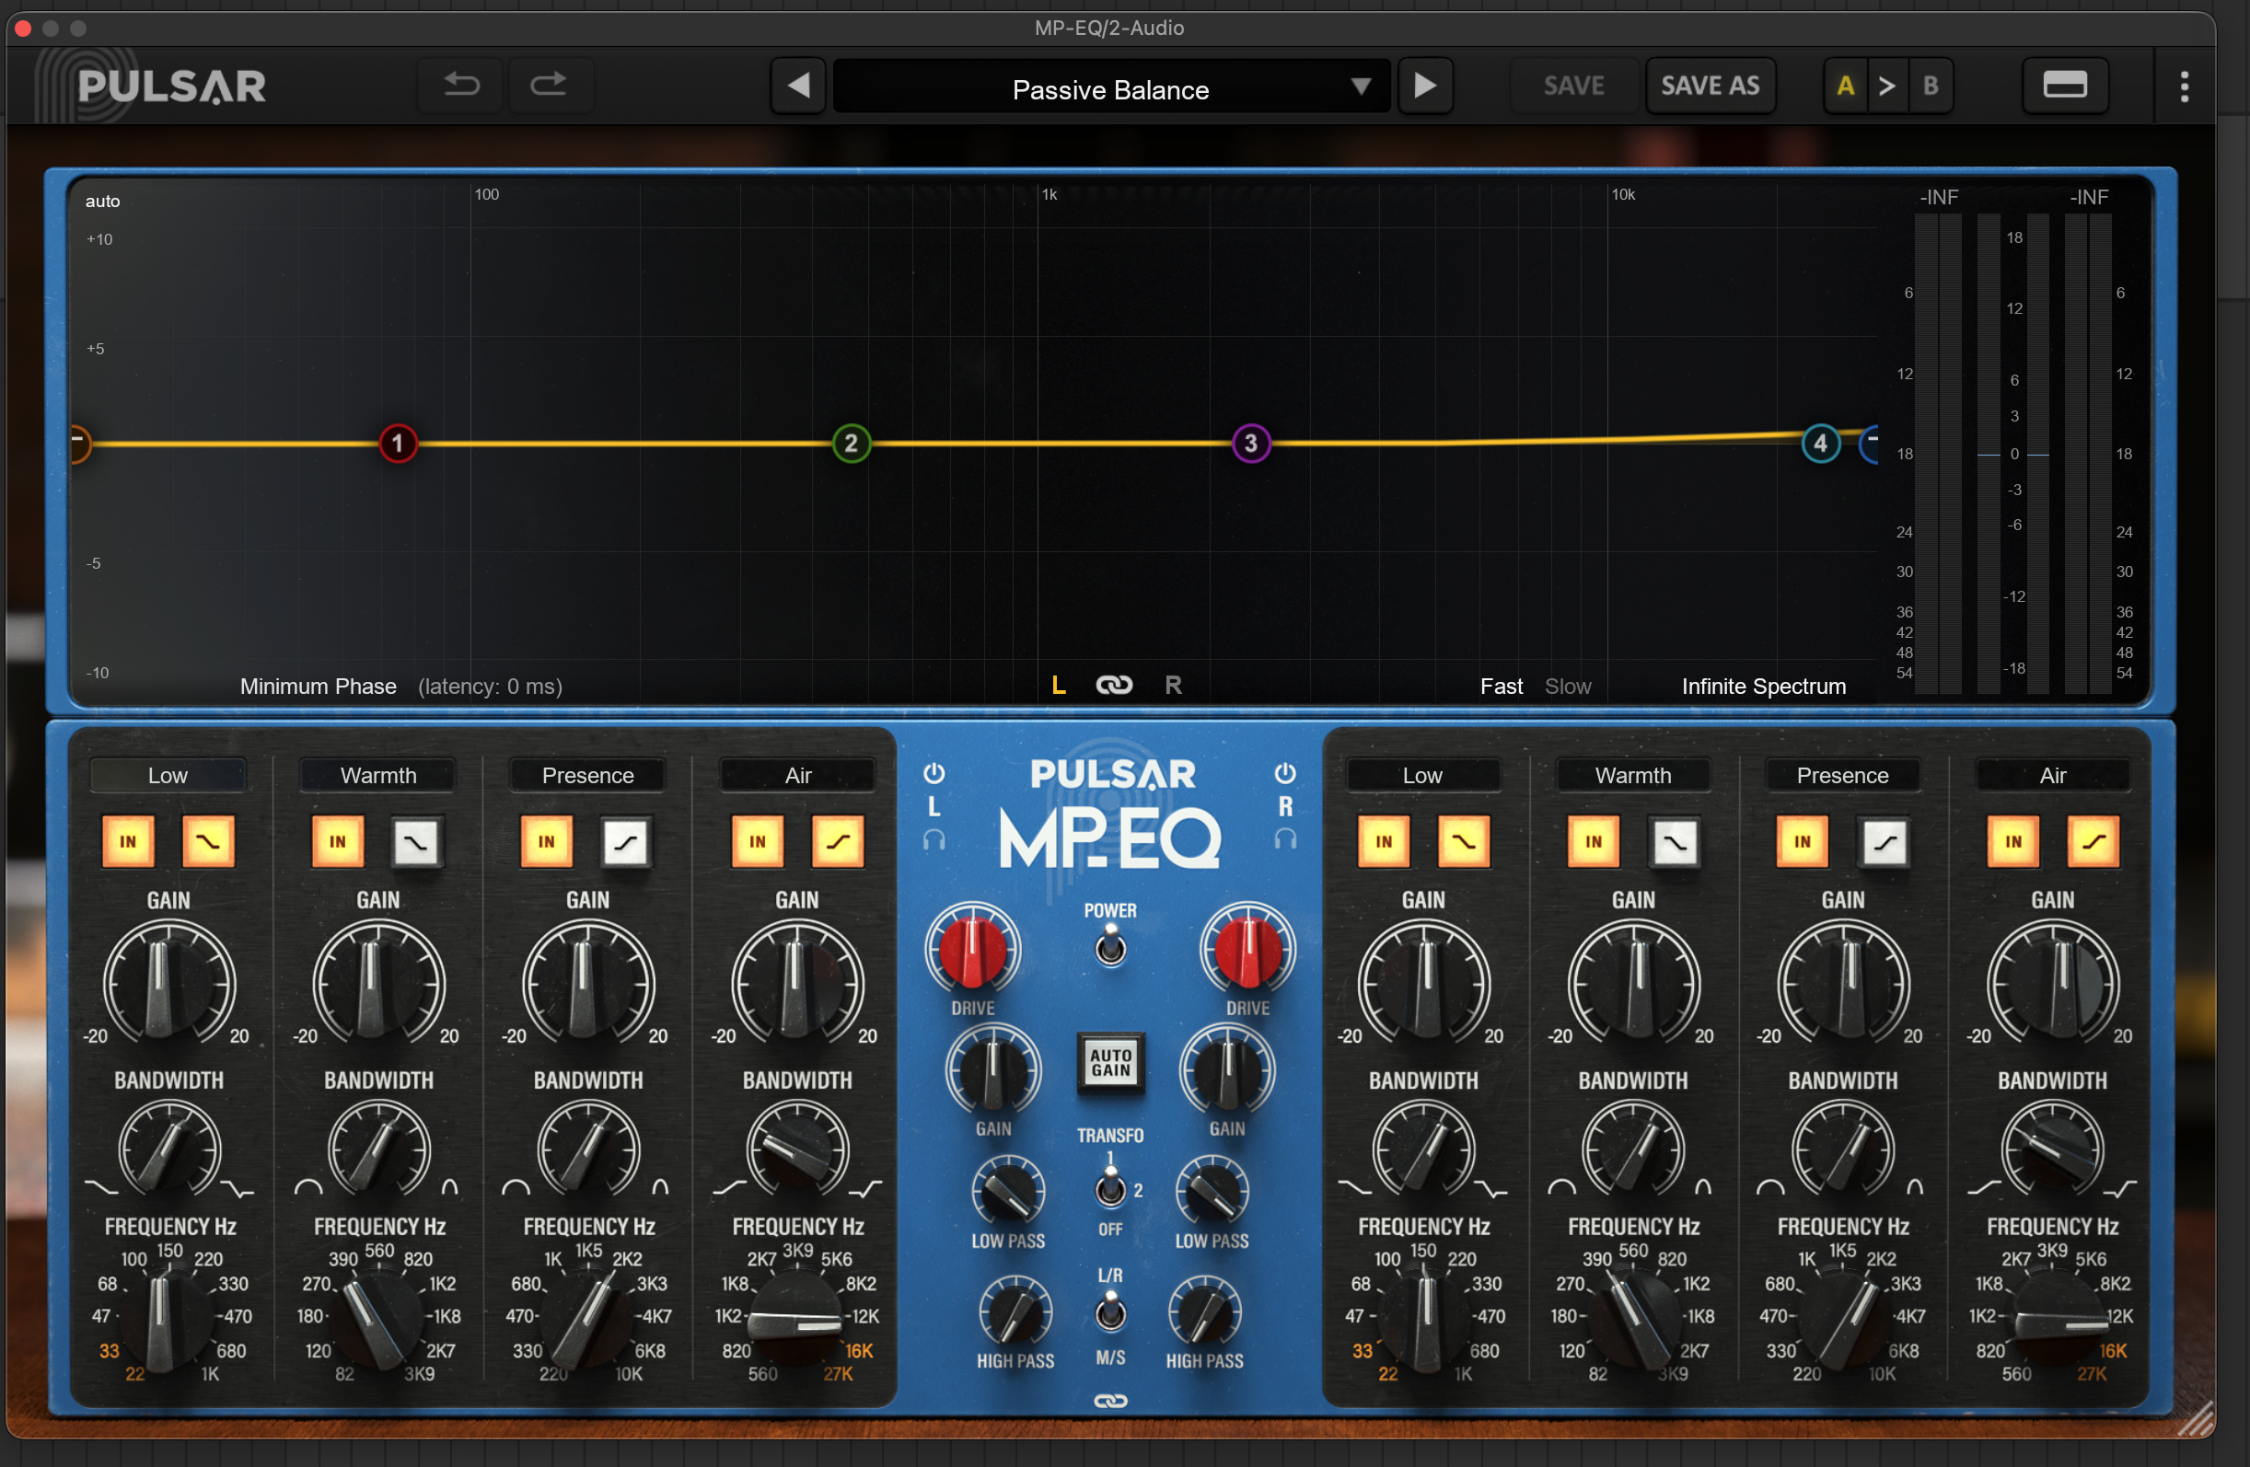Toggle IN on the right Low band
Image resolution: width=2250 pixels, height=1467 pixels.
pos(1383,841)
